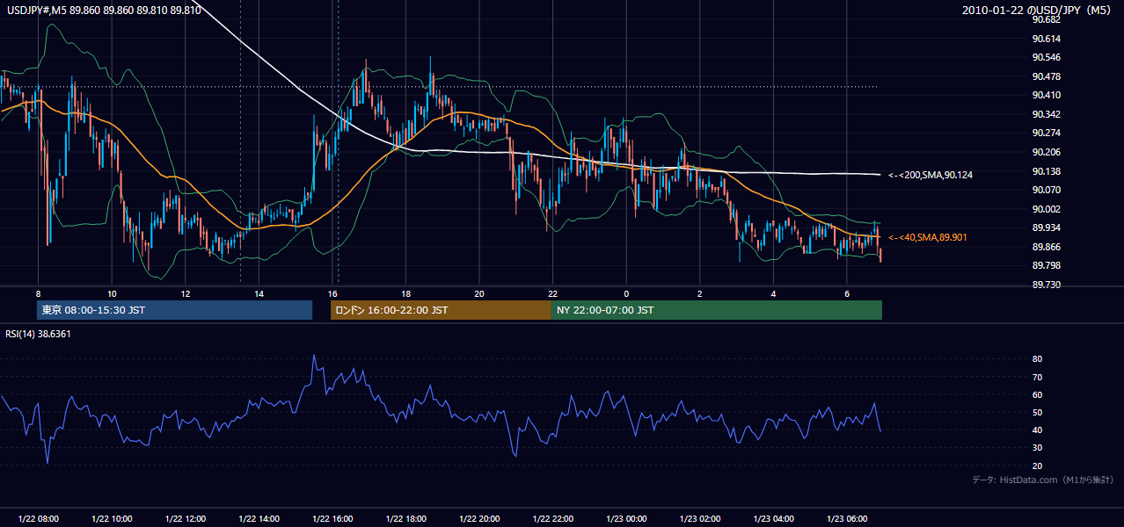Click the 90.342 price axis label
The image size is (1124, 527).
(x=1046, y=114)
